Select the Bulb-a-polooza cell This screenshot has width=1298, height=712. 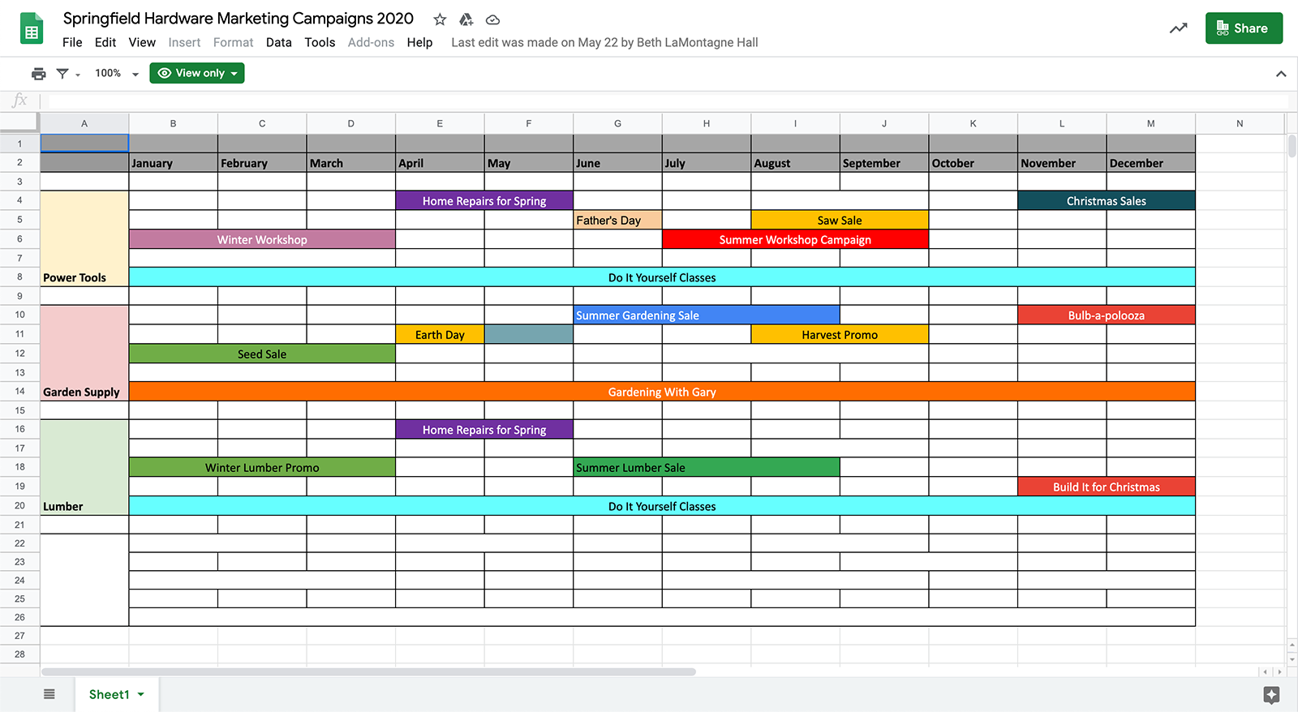click(x=1107, y=315)
